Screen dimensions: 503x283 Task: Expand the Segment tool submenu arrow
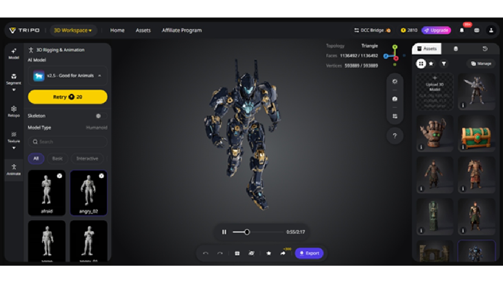pos(14,90)
